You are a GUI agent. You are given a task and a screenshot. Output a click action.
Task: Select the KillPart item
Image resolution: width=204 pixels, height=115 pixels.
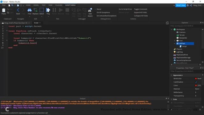pyautogui.click(x=185, y=43)
